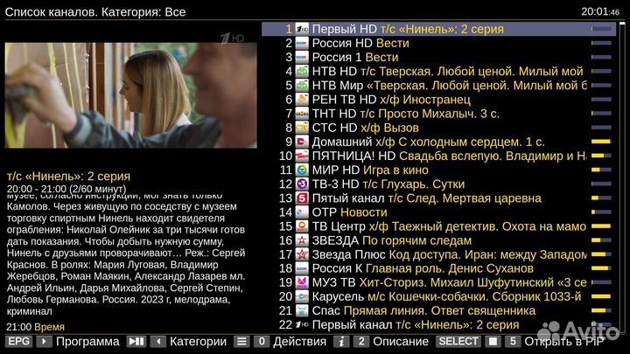630x354 pixels.
Task: Open the Действия menu
Action: (x=300, y=342)
